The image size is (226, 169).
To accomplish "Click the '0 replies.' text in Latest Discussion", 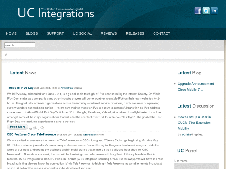I will (197, 135).
